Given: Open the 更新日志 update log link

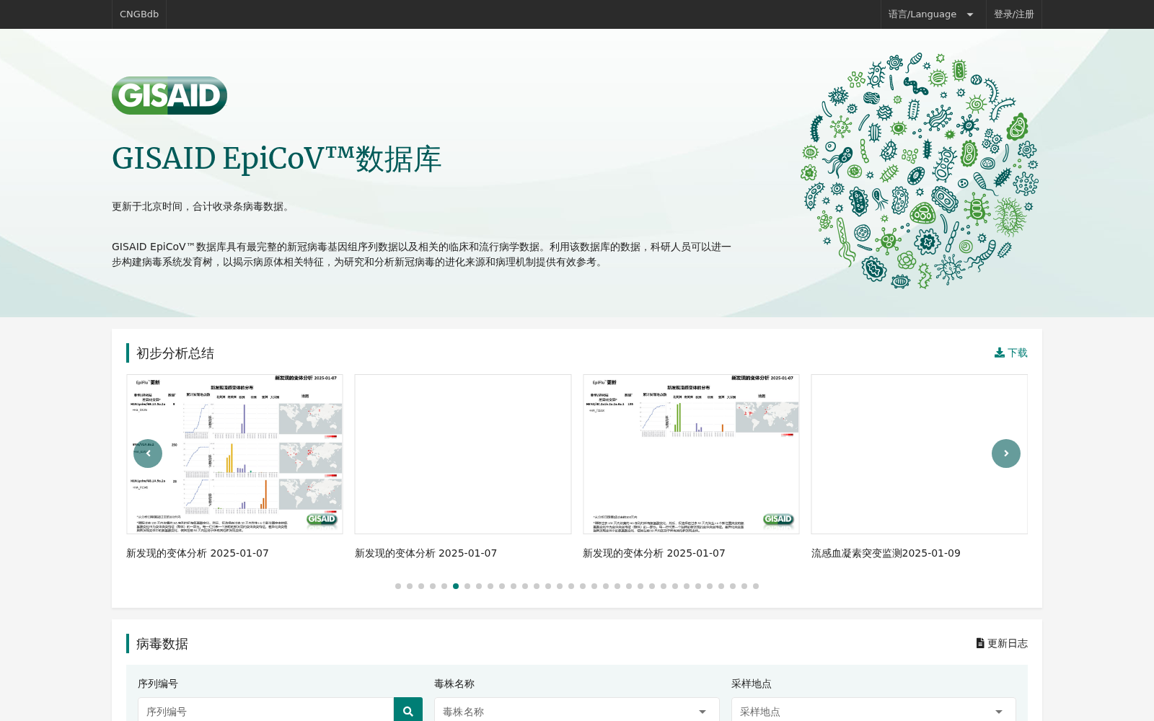Looking at the screenshot, I should coord(1002,643).
